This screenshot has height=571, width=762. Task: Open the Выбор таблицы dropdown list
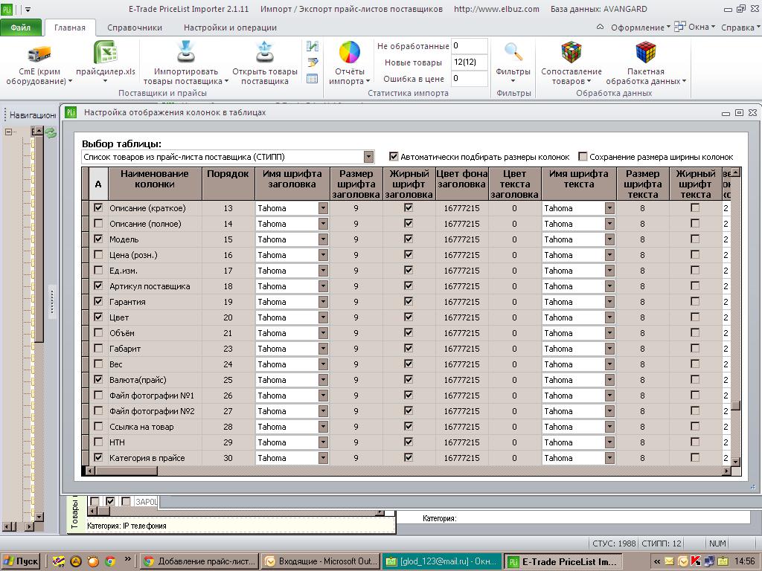369,157
